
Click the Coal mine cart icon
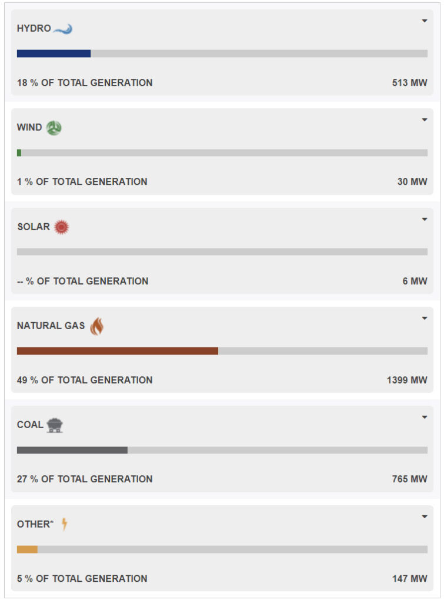click(55, 425)
